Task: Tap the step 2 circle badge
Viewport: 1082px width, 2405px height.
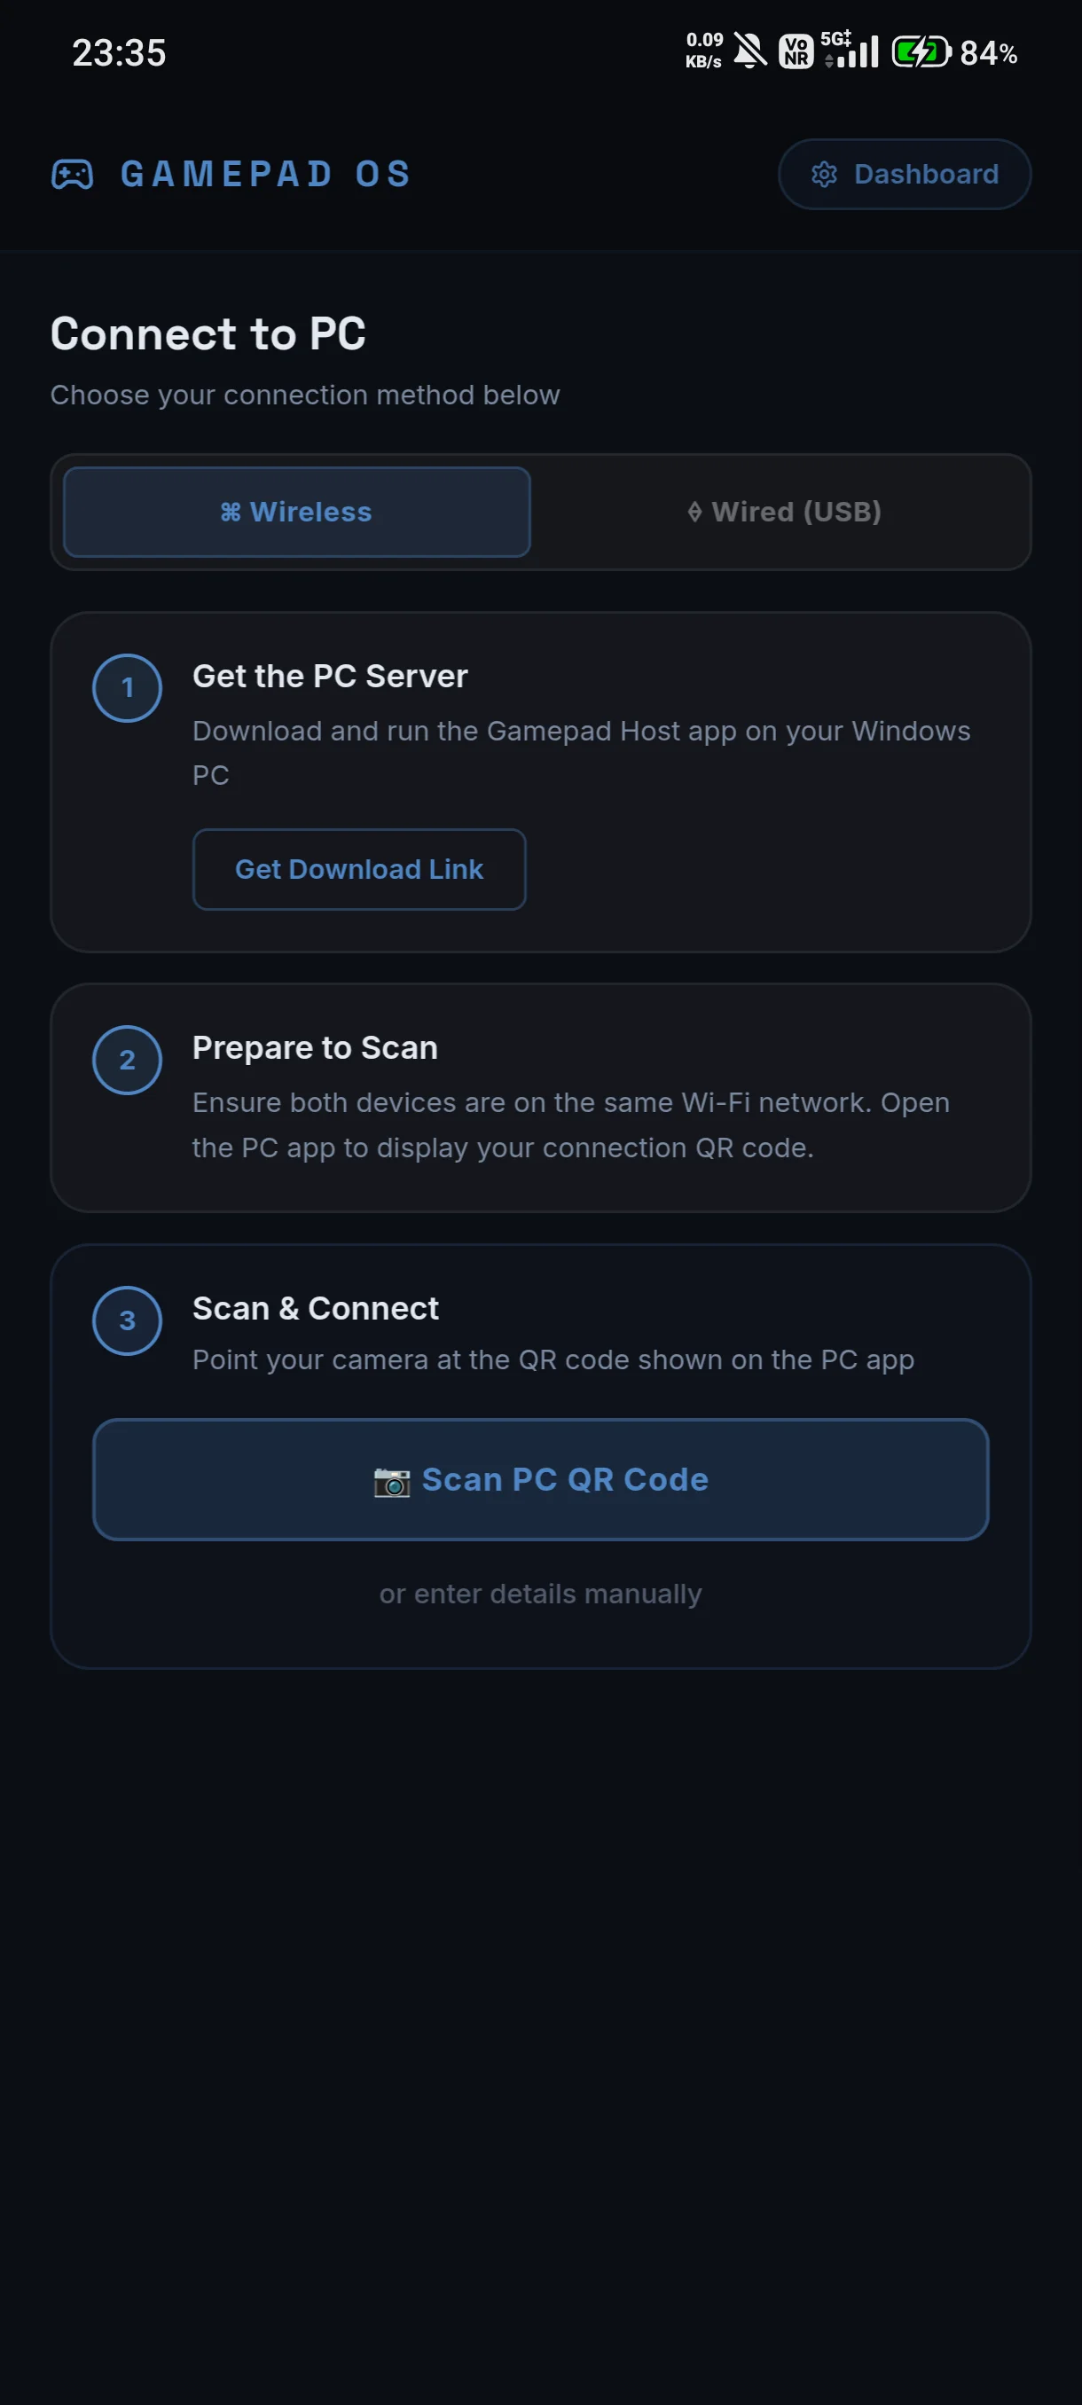Action: point(127,1060)
